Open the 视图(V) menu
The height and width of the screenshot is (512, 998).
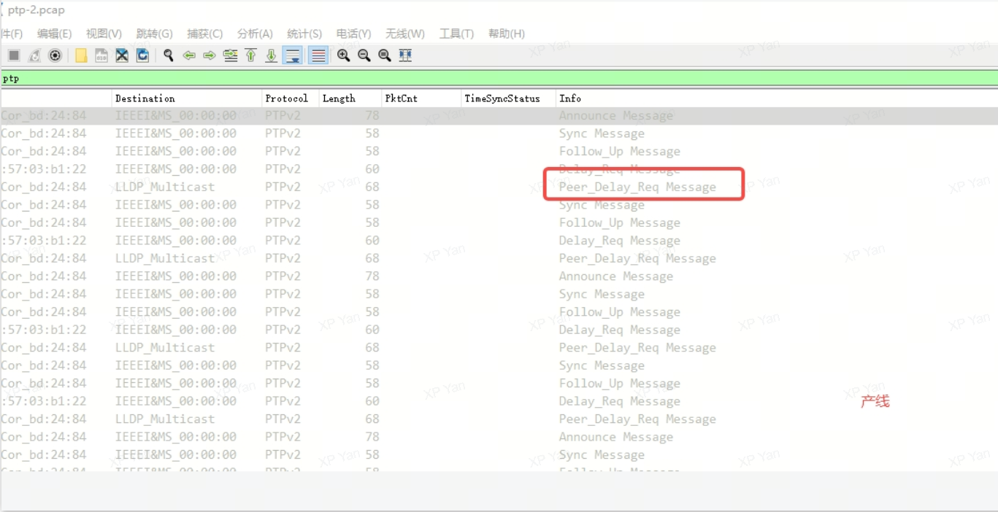104,34
